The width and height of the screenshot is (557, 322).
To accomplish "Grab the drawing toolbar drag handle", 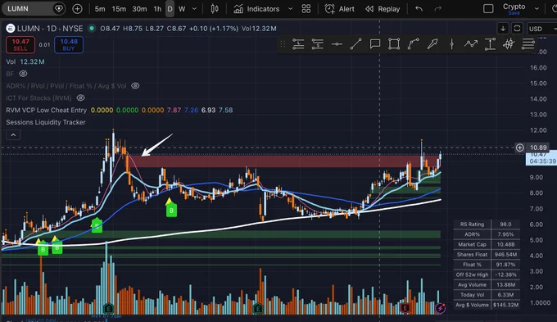I will 283,44.
